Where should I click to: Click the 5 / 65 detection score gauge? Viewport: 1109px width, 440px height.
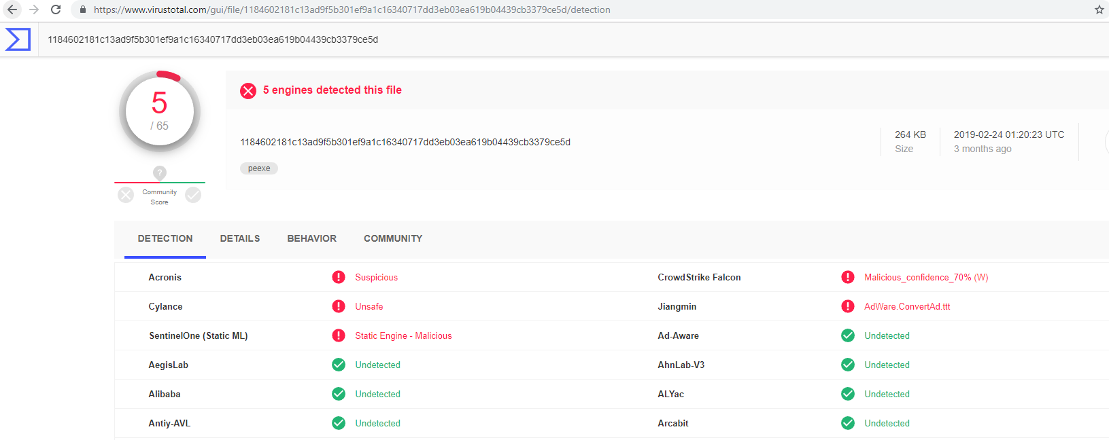pyautogui.click(x=160, y=111)
